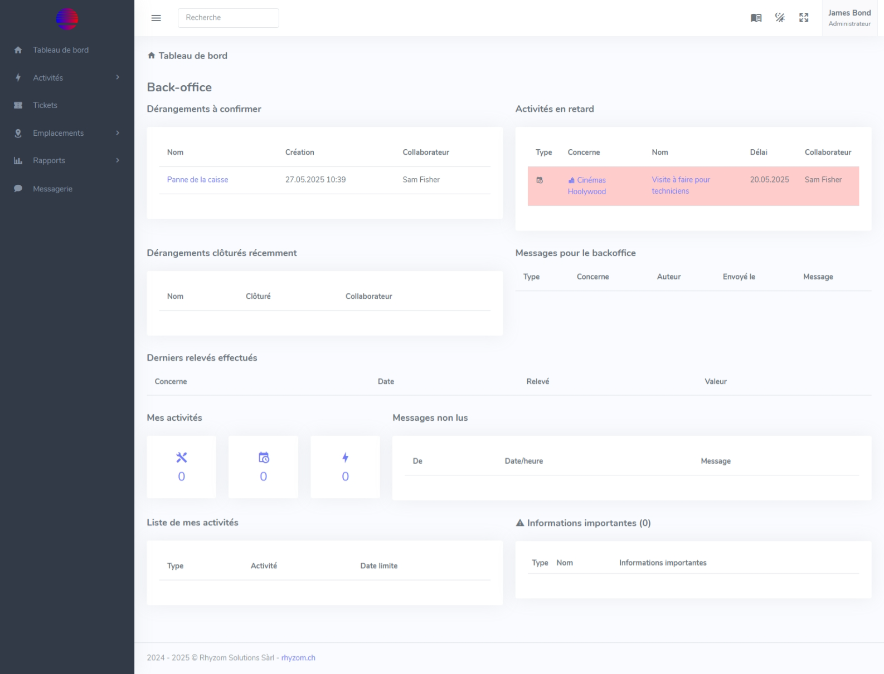
Task: Expand the Activités submenu chevron
Action: click(x=118, y=77)
